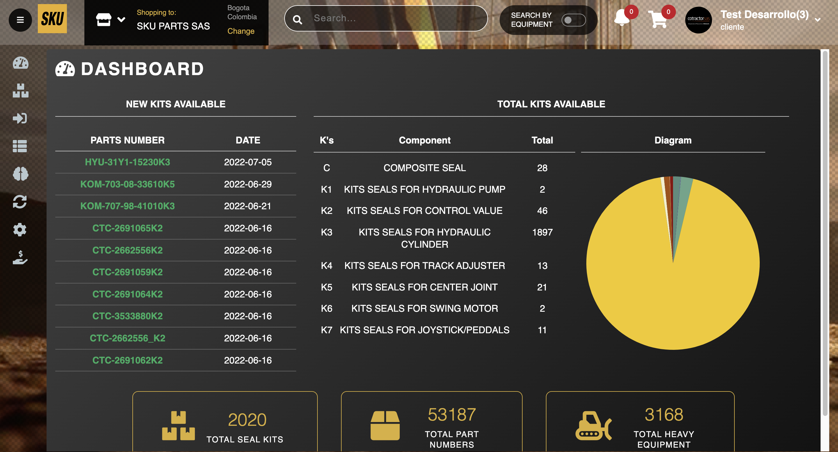Open the hand holding dollar sidebar icon
838x452 pixels.
[x=20, y=257]
